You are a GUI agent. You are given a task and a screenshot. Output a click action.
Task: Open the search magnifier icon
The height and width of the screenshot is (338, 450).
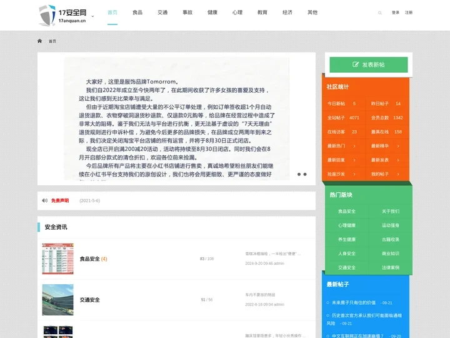380,13
